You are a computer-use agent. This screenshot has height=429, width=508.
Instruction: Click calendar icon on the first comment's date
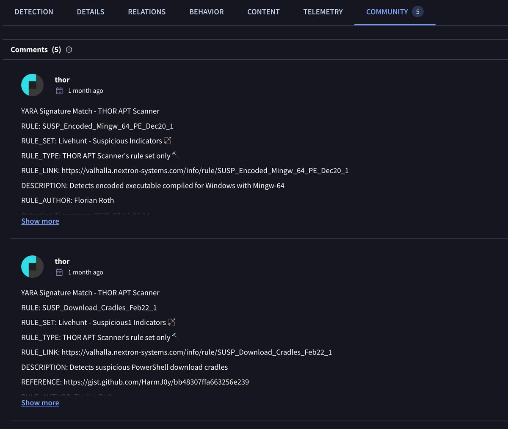tap(59, 91)
